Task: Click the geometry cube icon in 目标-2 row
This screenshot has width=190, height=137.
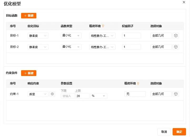Action: 176,47
